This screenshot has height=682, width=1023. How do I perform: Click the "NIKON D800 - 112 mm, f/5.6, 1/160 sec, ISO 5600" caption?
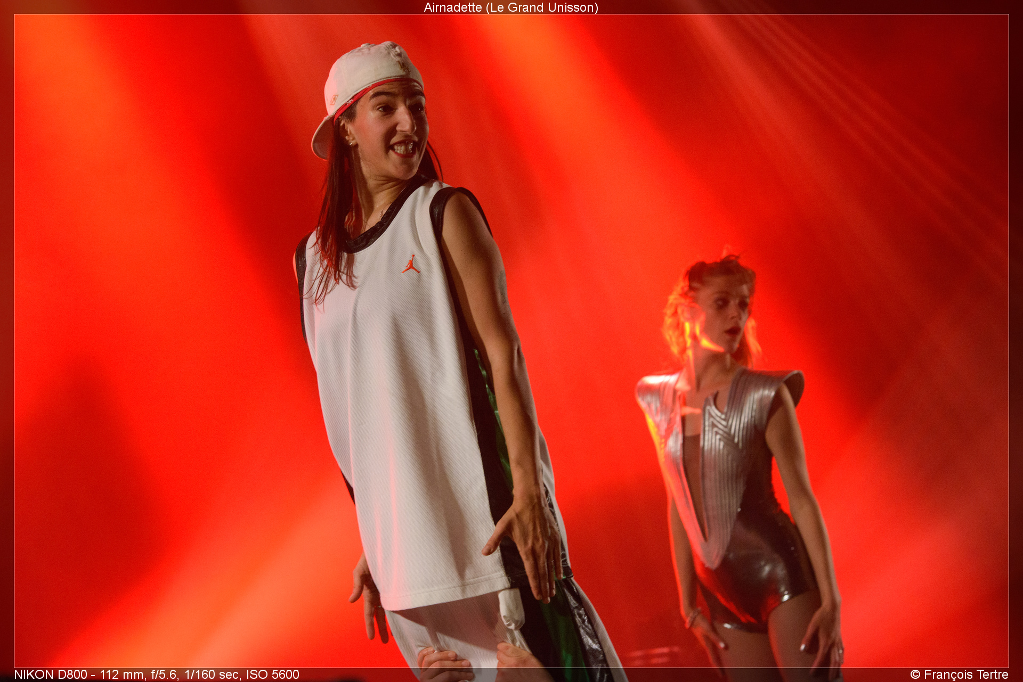[157, 675]
